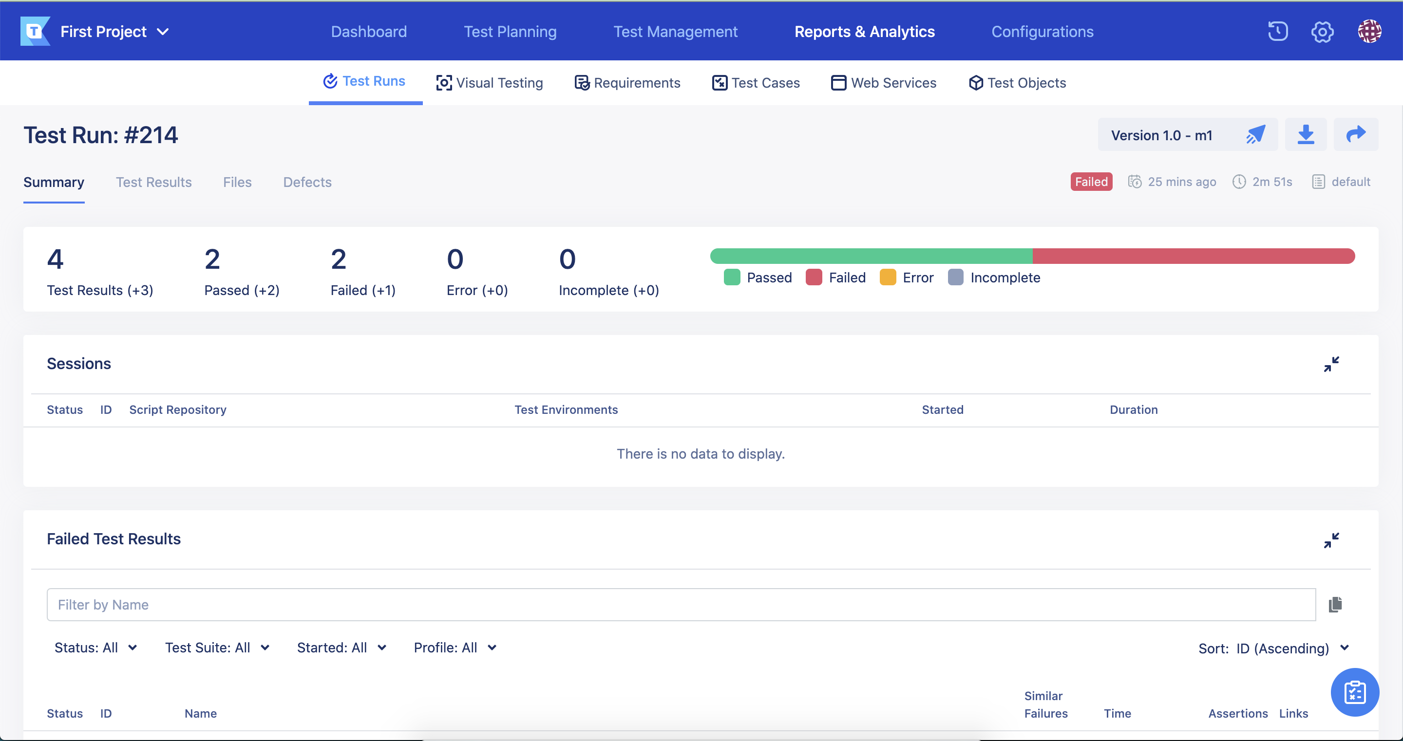Switch to the Test Runs tab

click(365, 81)
